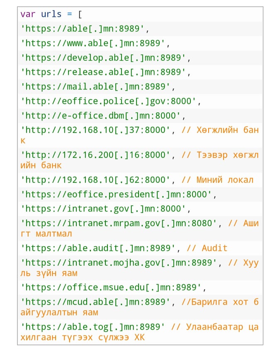
Task: Select the 192.168.10[.]37 address string
Action: point(95,130)
